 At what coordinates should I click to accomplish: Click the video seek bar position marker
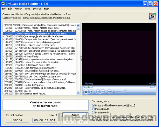click(89, 87)
